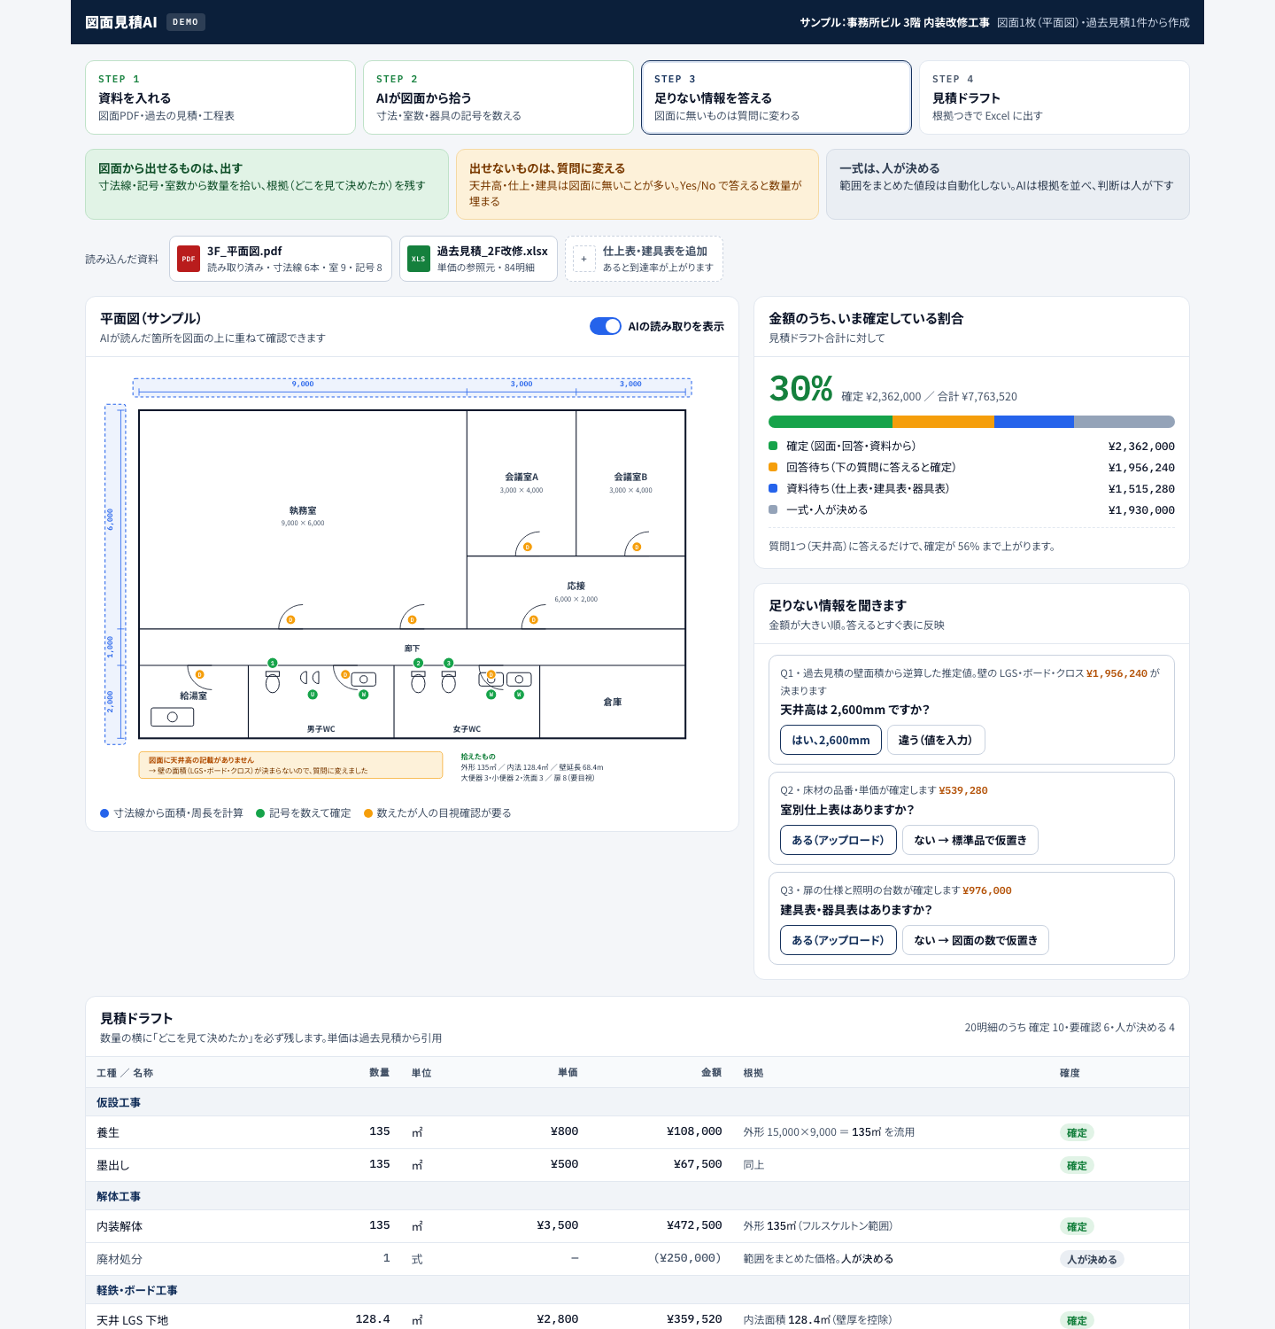Click the red PDF icon for 3F_平面図.pdf
This screenshot has width=1275, height=1329.
[x=189, y=259]
